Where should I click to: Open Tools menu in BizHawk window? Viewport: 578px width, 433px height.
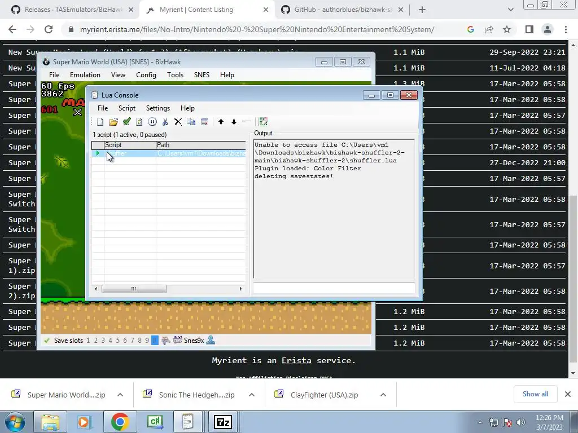(175, 75)
